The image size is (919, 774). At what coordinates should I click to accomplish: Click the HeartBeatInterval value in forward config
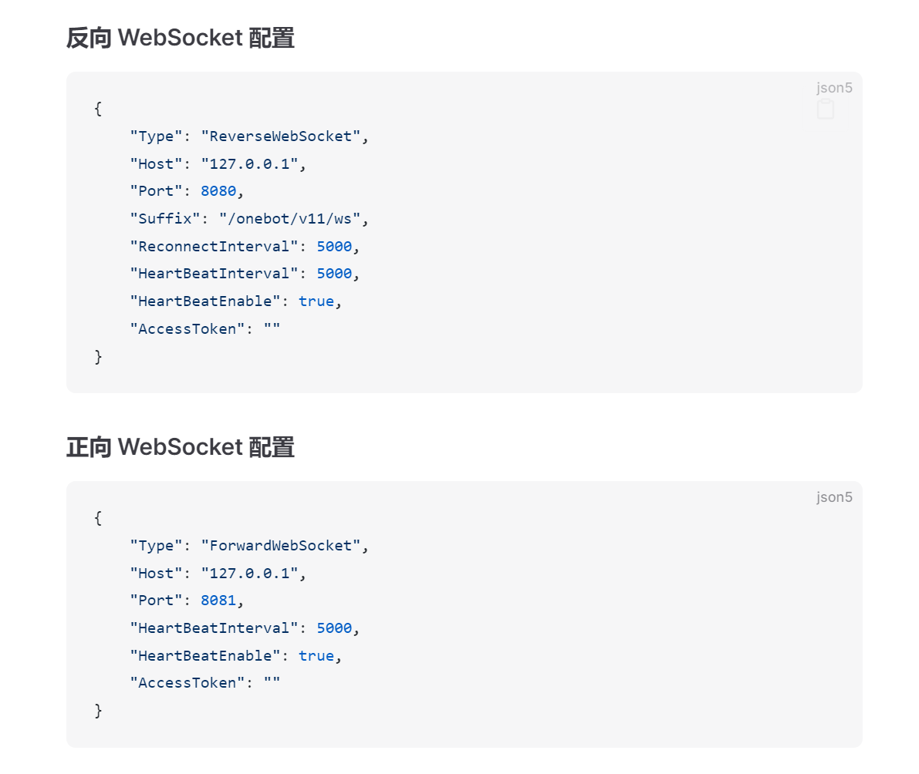[x=334, y=628]
